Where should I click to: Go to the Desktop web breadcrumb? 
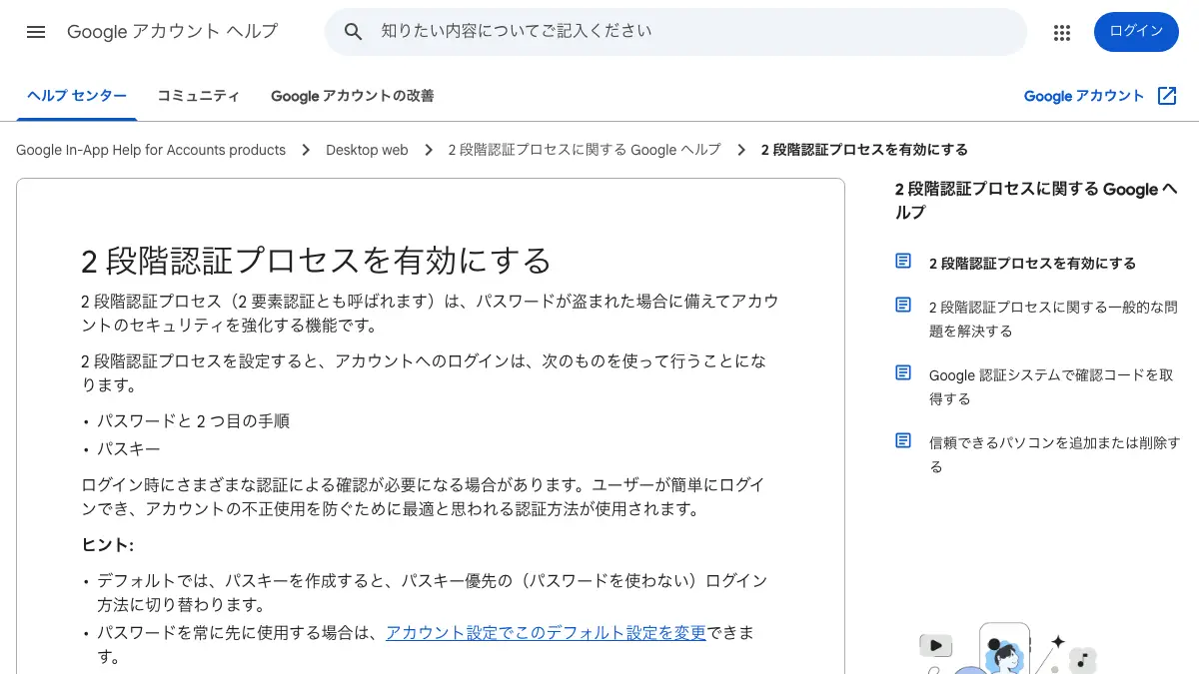point(367,150)
